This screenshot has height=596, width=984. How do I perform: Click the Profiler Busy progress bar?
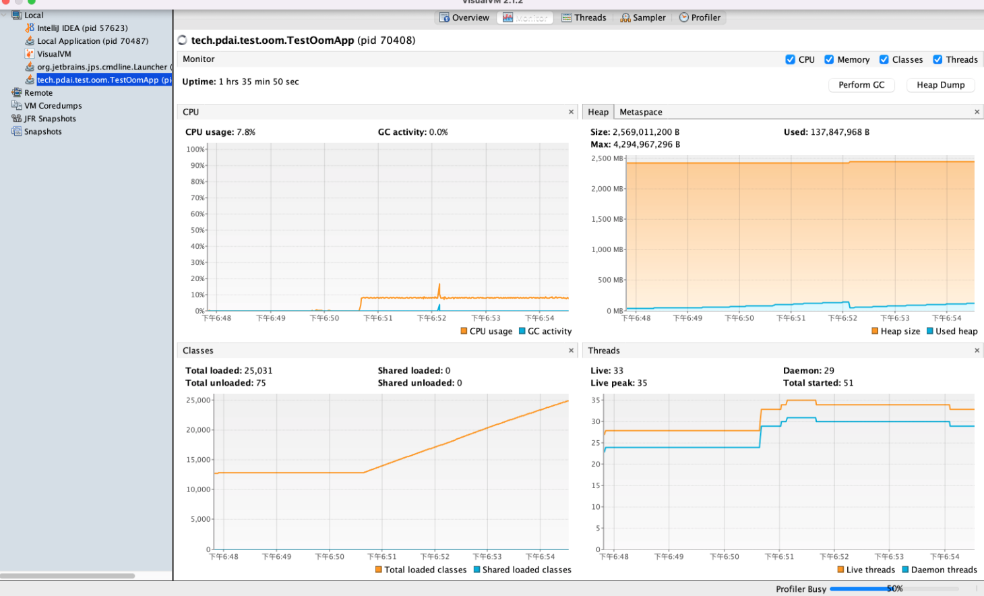coord(894,589)
